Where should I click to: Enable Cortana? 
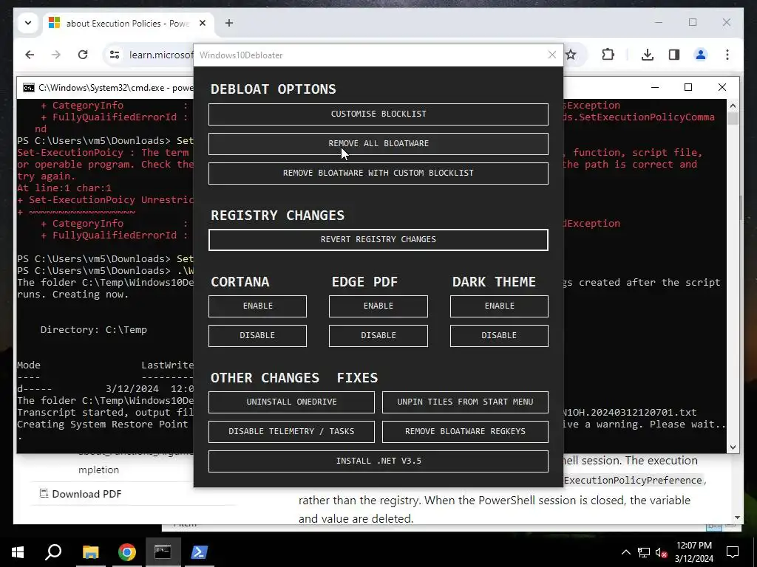coord(257,306)
